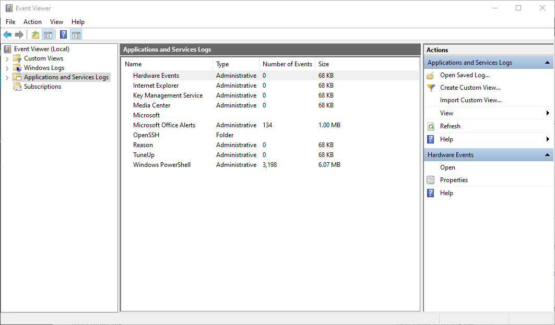Image resolution: width=555 pixels, height=325 pixels.
Task: Collapse Applications and Services Logs actions section
Action: tap(547, 63)
